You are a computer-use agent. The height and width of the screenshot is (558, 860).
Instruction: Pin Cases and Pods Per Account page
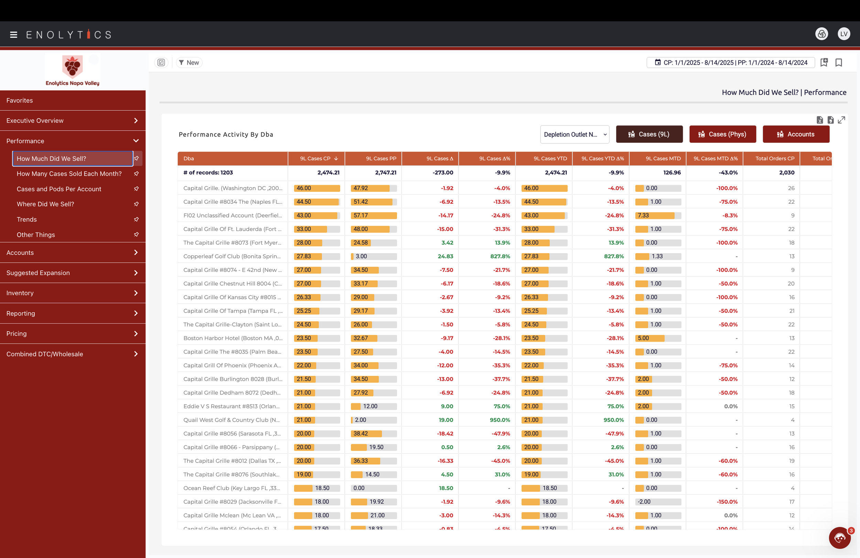coord(136,189)
